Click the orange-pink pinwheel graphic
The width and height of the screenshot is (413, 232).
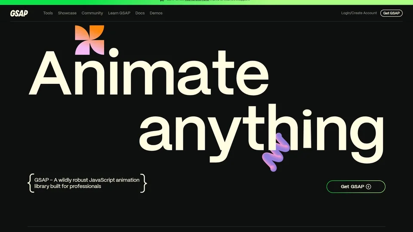click(x=89, y=40)
